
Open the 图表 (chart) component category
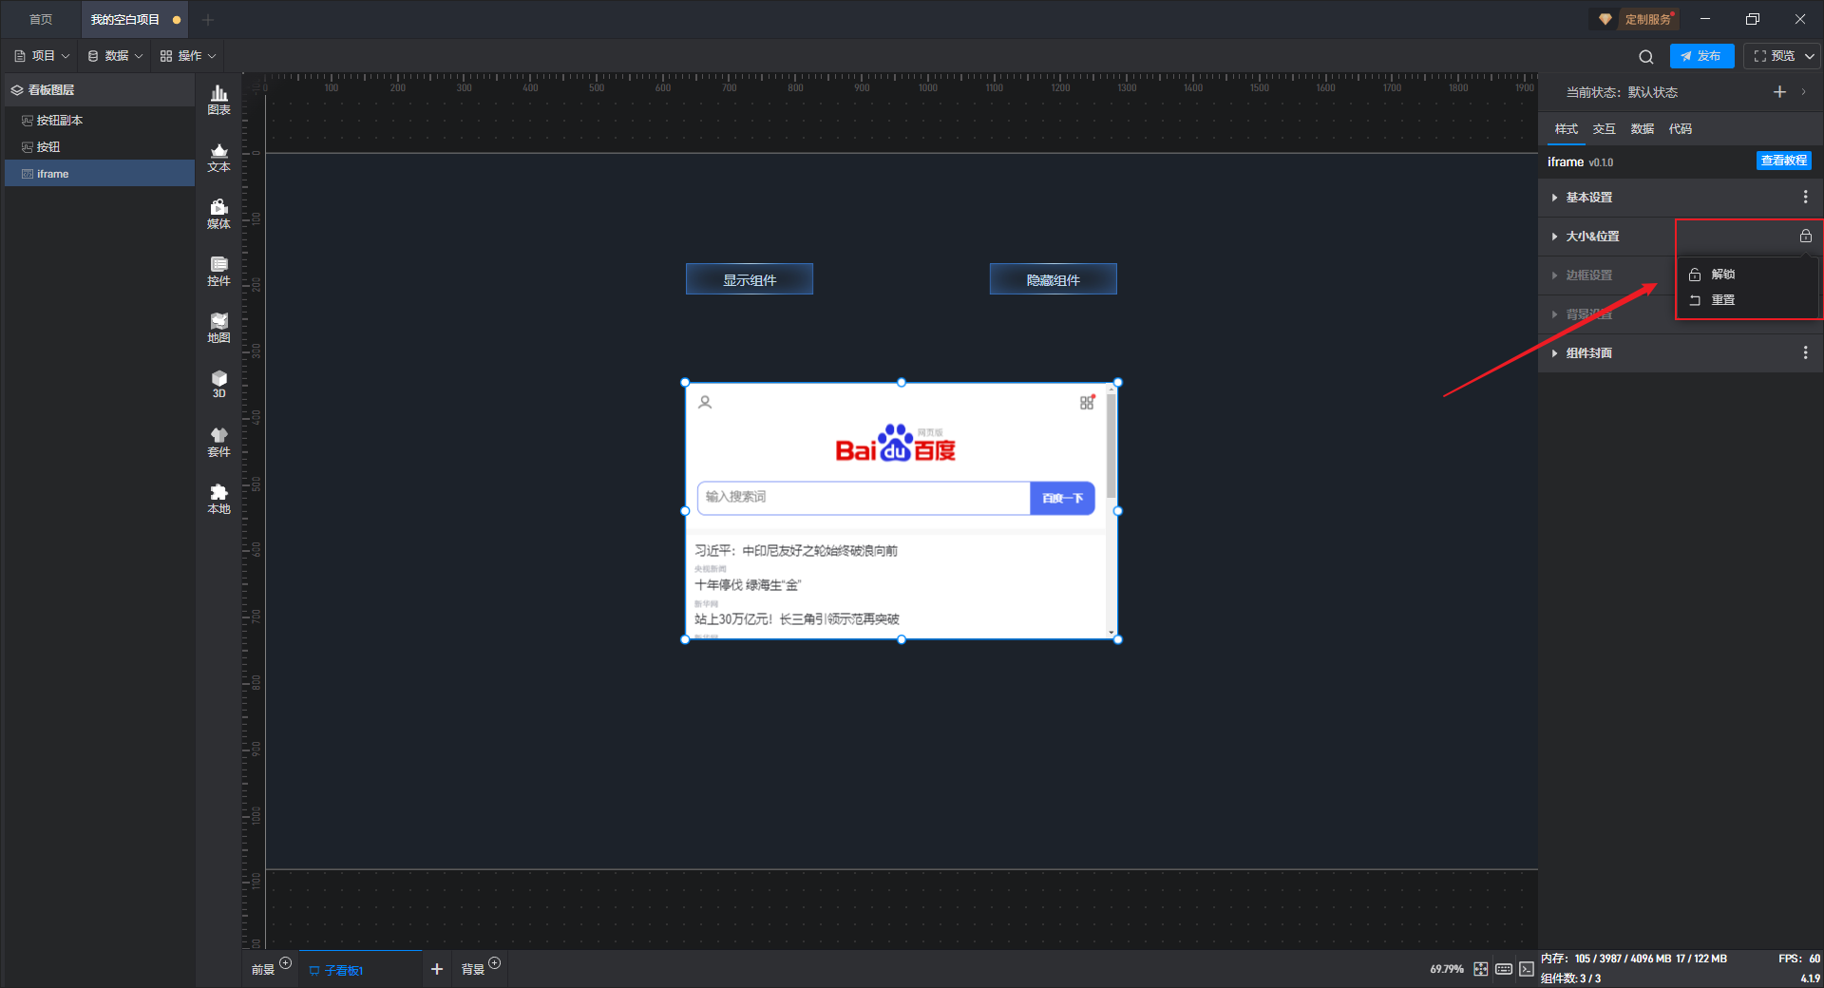[x=218, y=100]
